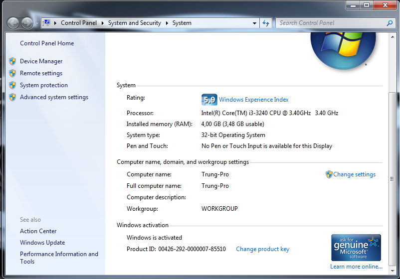The width and height of the screenshot is (400, 279).
Task: Select the System breadcrumb
Action: pos(182,23)
